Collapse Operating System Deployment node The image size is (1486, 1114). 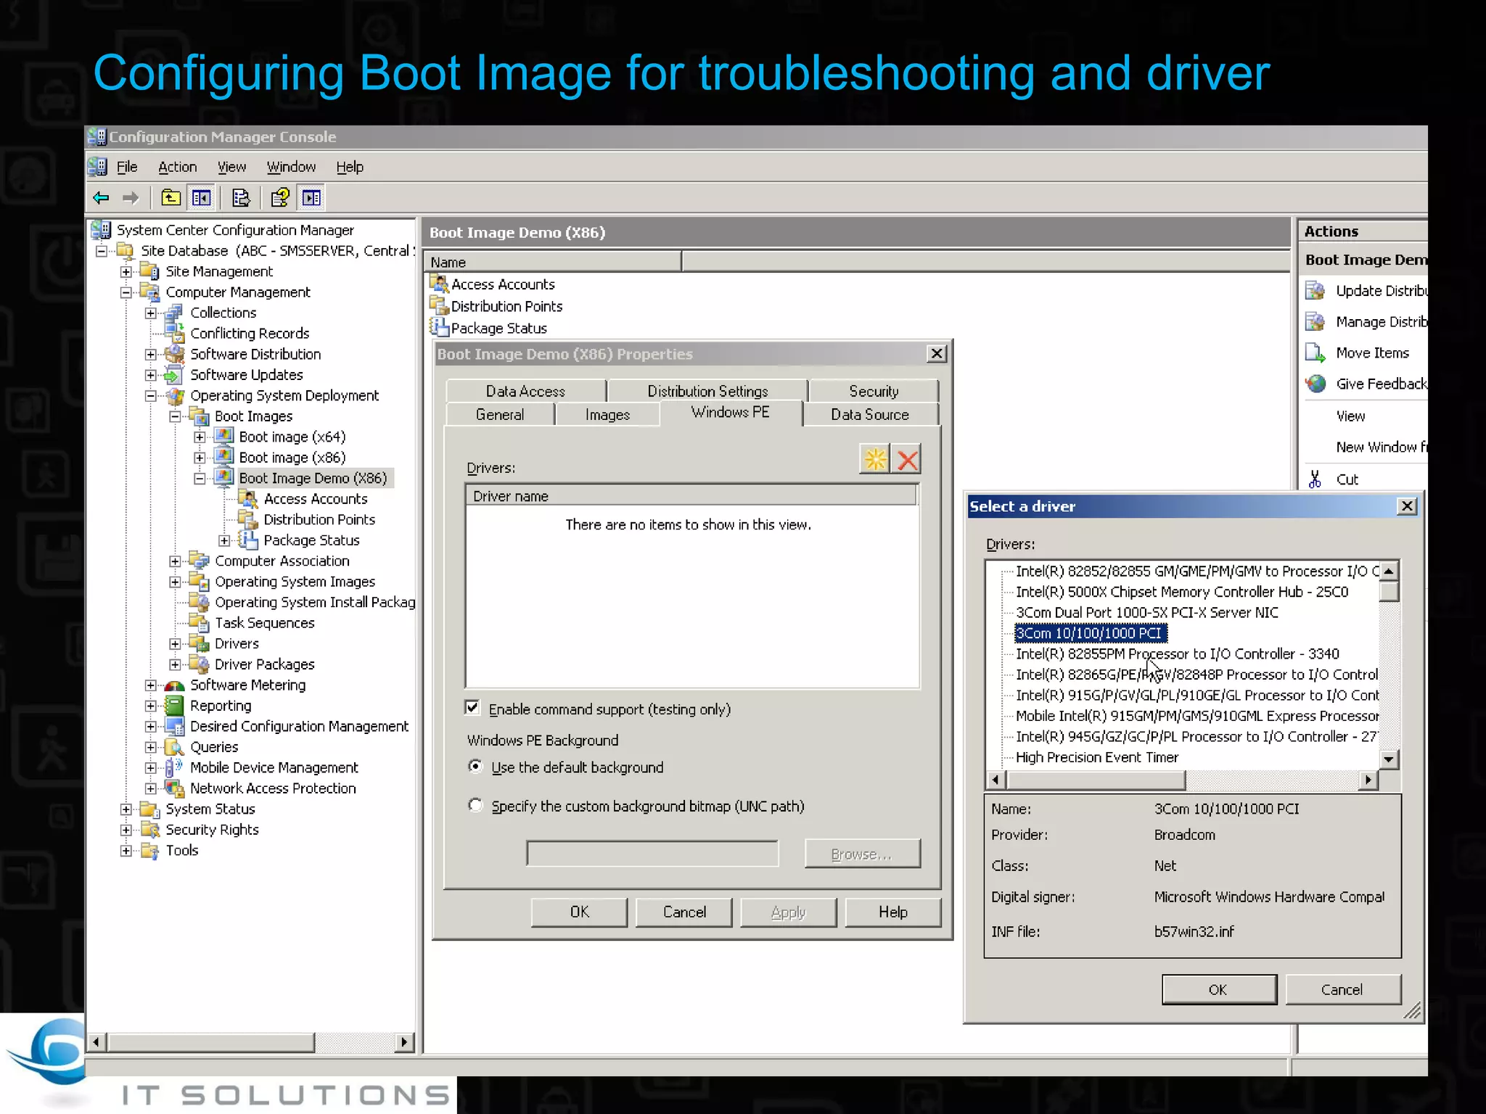[150, 396]
